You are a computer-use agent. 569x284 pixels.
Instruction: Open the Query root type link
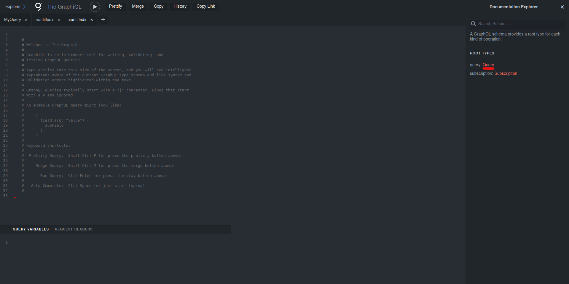point(488,65)
